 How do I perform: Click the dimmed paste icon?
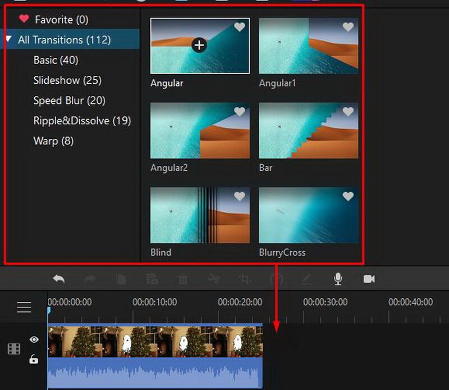152,279
